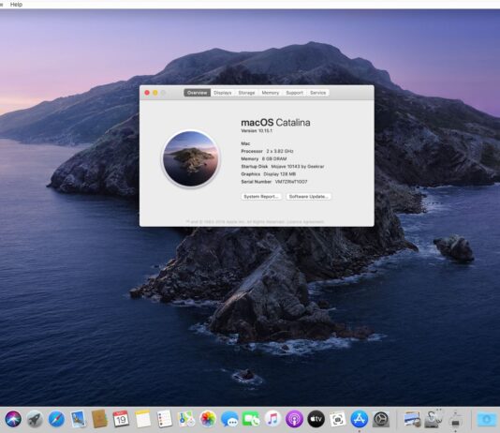Click the Startup Disk Mojave line
Image resolution: width=500 pixels, height=433 pixels.
coord(283,166)
